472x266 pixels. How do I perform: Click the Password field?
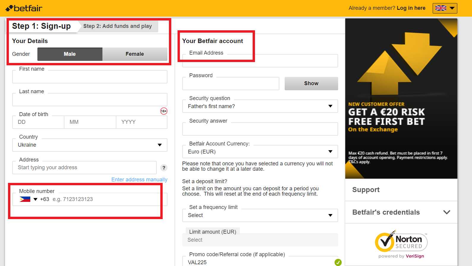(231, 83)
